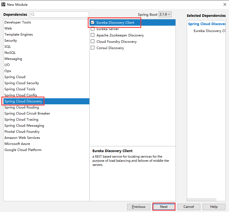
Task: Click the Next button
Action: tap(164, 206)
